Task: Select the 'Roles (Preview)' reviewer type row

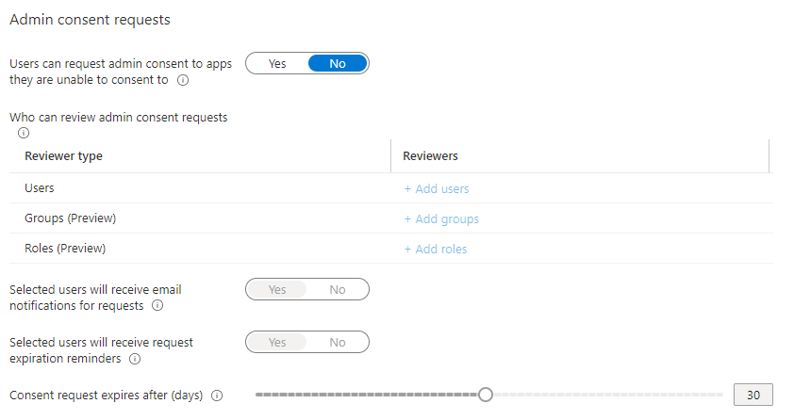Action: pos(391,249)
